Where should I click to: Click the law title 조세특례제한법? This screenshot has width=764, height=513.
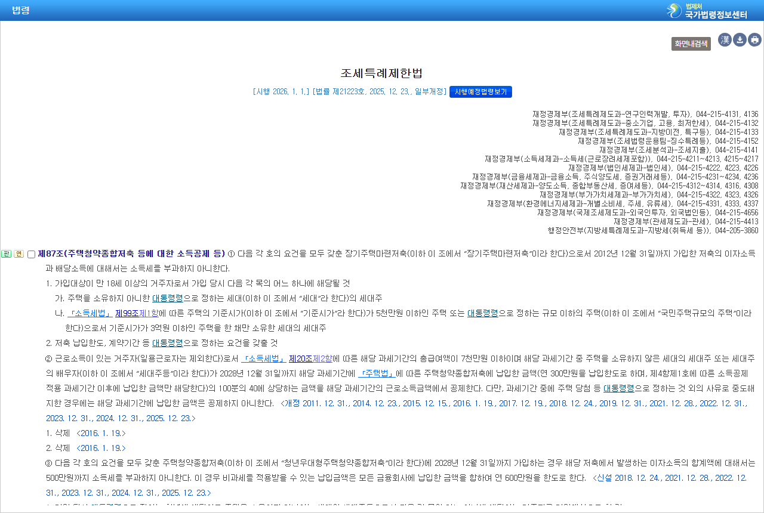tap(381, 73)
